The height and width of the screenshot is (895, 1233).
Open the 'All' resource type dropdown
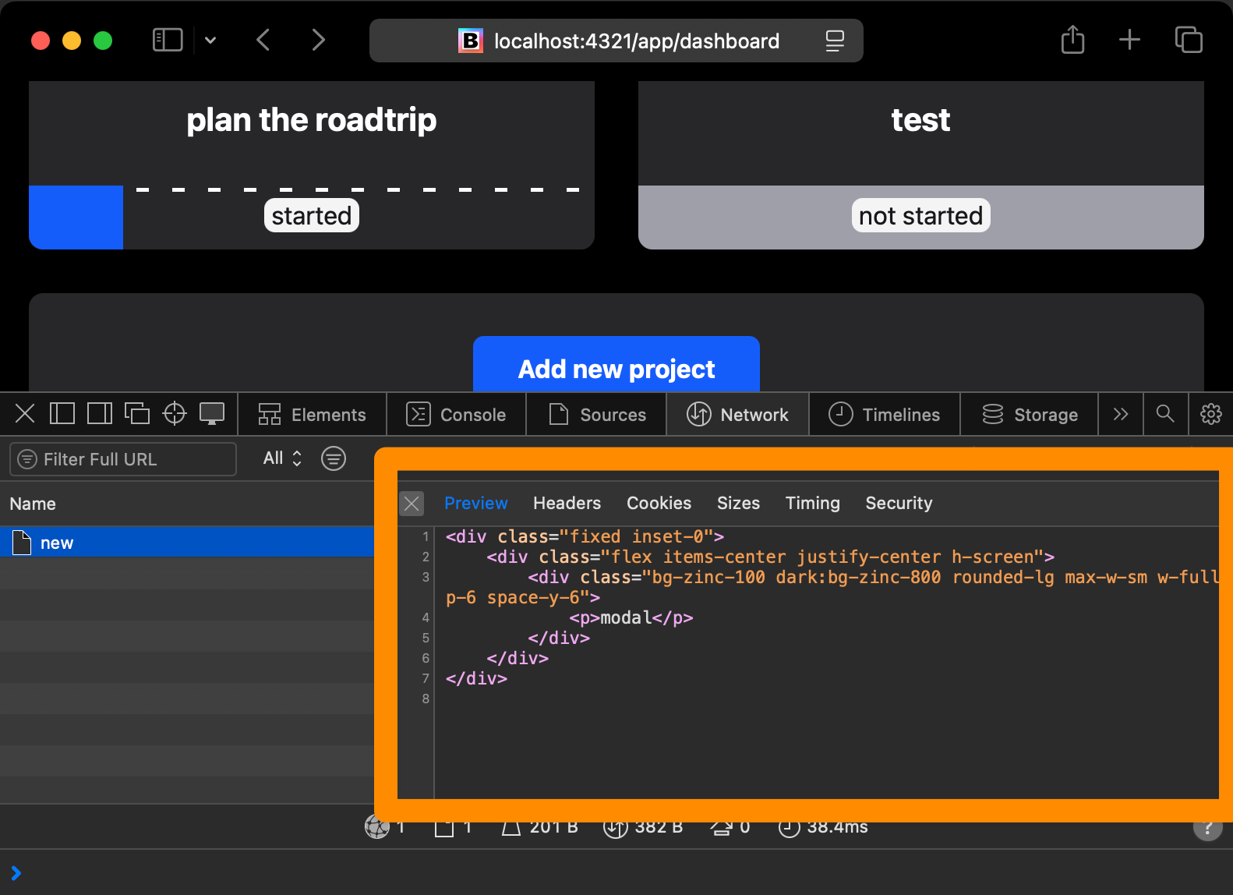pyautogui.click(x=282, y=458)
